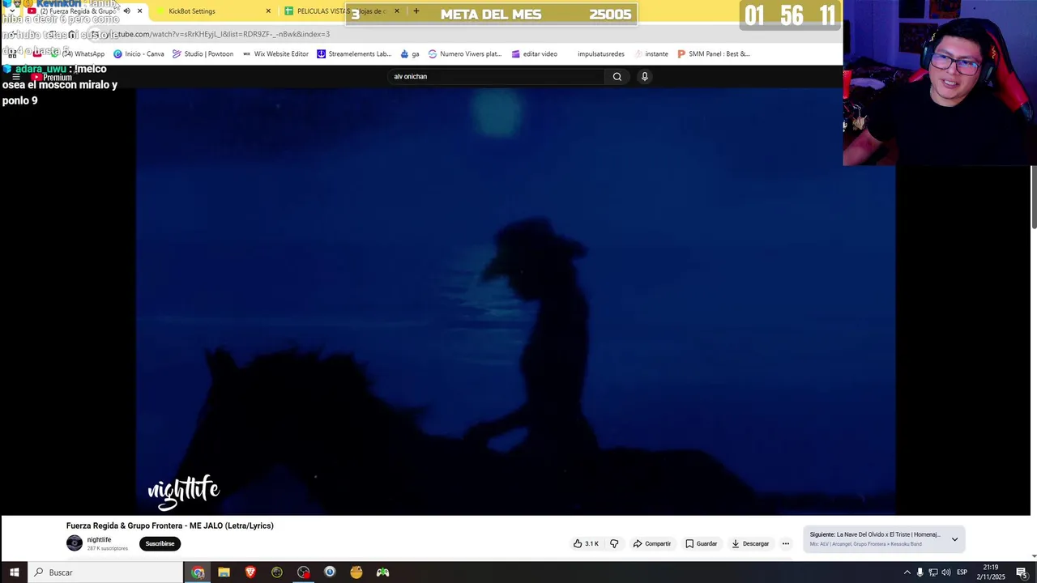The image size is (1037, 583).
Task: Click in the YouTube search field
Action: pyautogui.click(x=496, y=76)
